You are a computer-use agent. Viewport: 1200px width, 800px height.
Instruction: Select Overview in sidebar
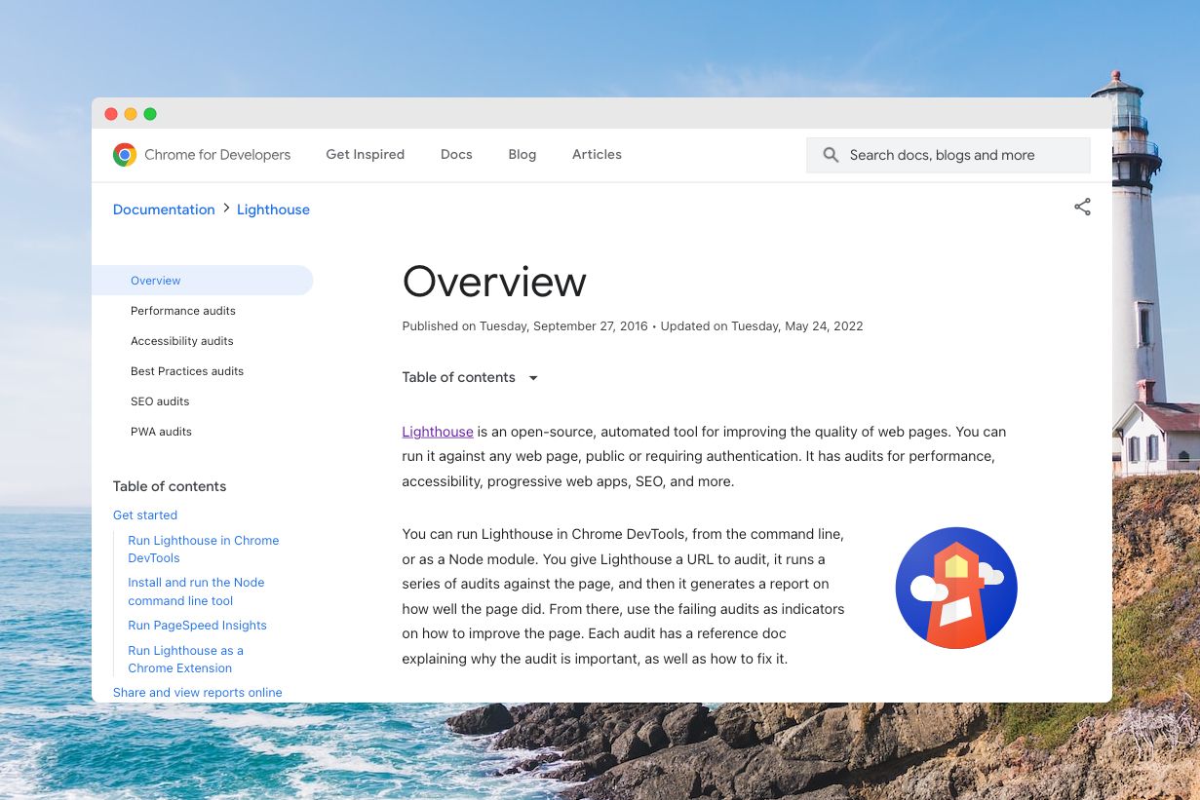[x=202, y=281]
